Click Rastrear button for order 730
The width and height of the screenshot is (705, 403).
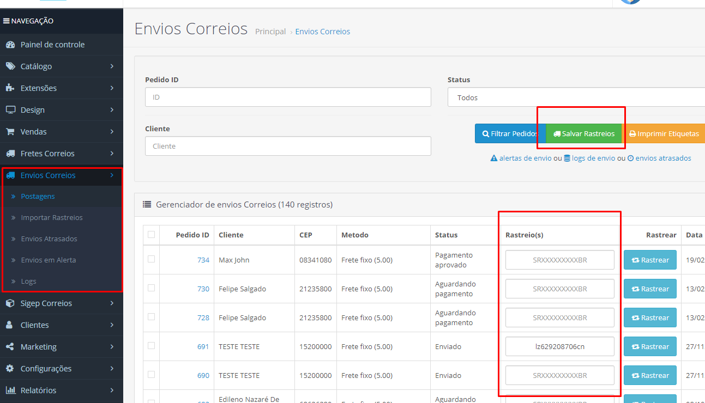(650, 289)
